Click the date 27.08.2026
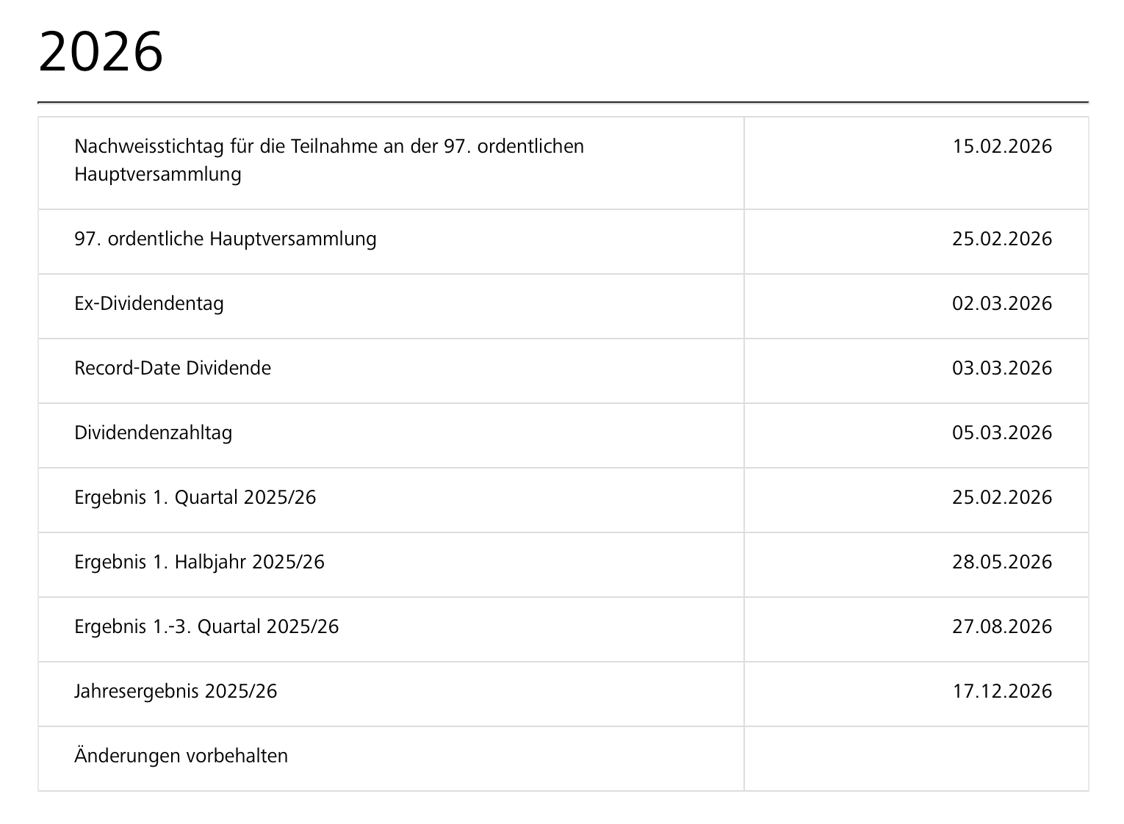This screenshot has height=824, width=1124. 1002,626
